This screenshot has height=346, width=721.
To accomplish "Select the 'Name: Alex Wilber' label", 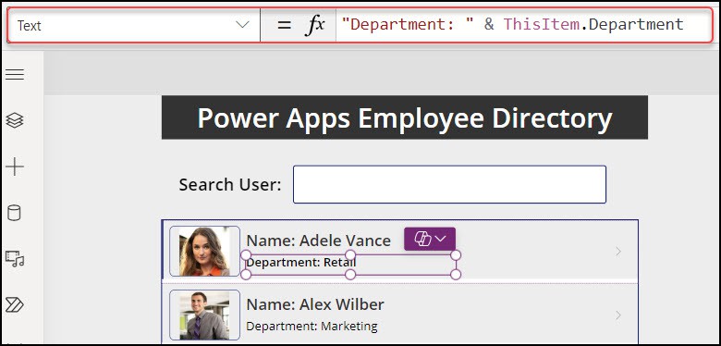I will point(315,304).
